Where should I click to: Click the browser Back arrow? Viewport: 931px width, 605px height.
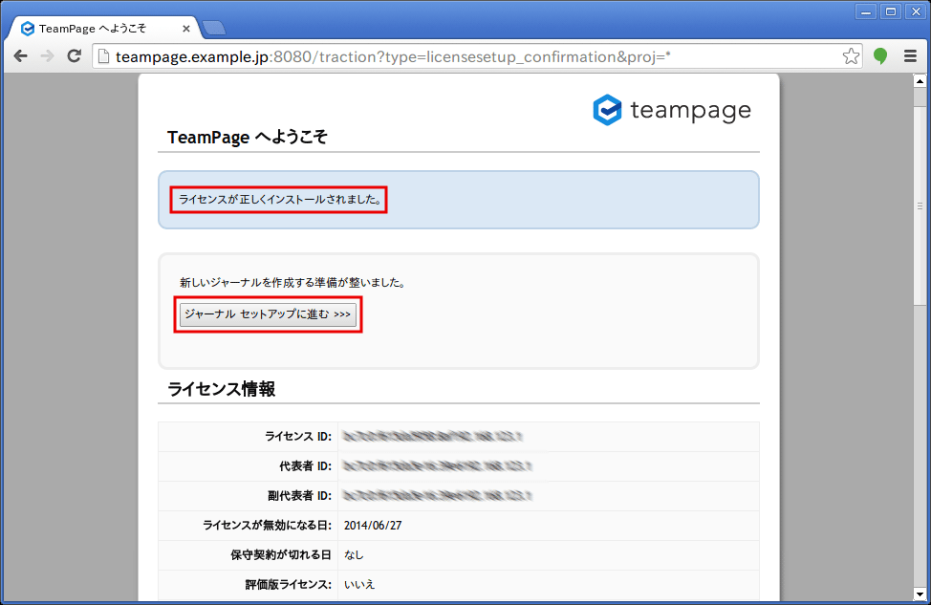tap(20, 56)
